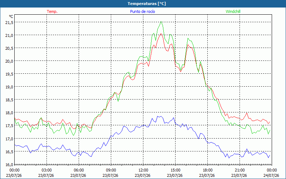This screenshot has width=286, height=179.
Task: Click the "18:00" time axis label
Action: coord(208,170)
